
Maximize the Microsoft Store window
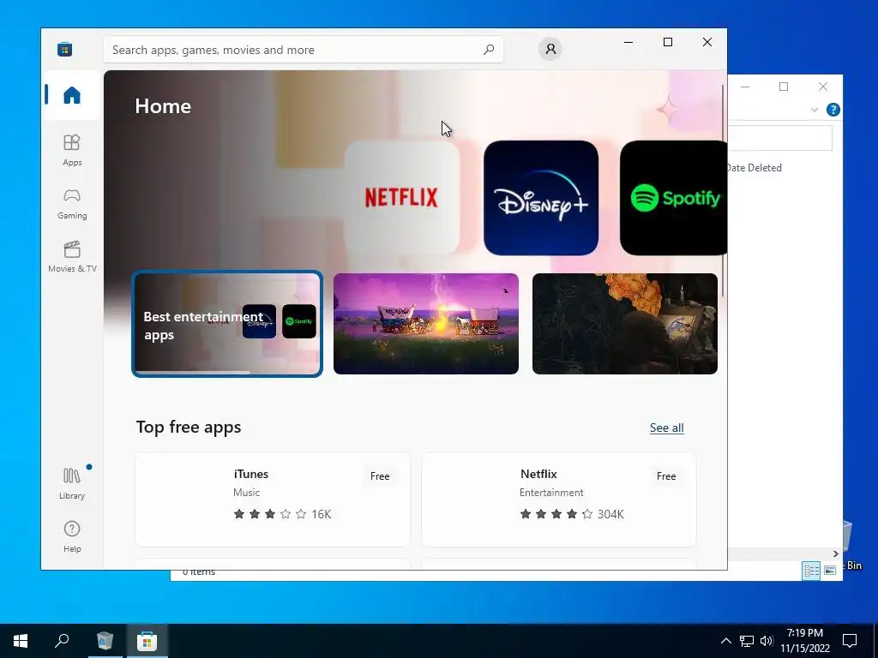tap(667, 42)
